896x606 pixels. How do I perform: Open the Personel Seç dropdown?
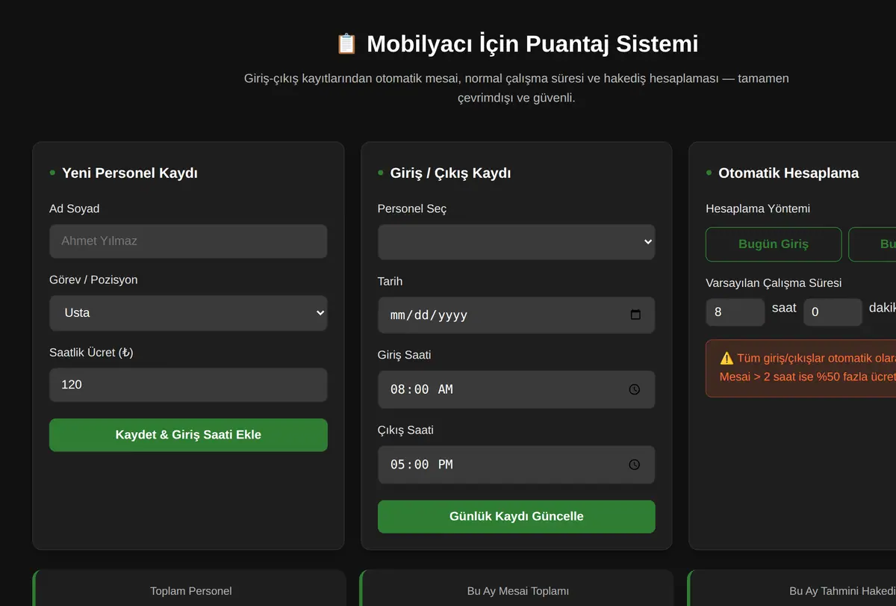(516, 241)
